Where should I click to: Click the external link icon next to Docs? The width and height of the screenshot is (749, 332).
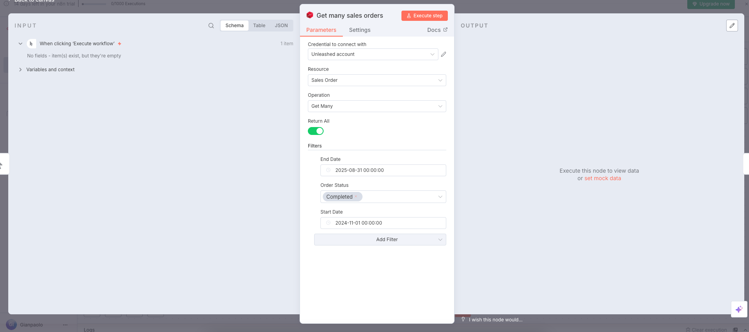click(x=445, y=30)
